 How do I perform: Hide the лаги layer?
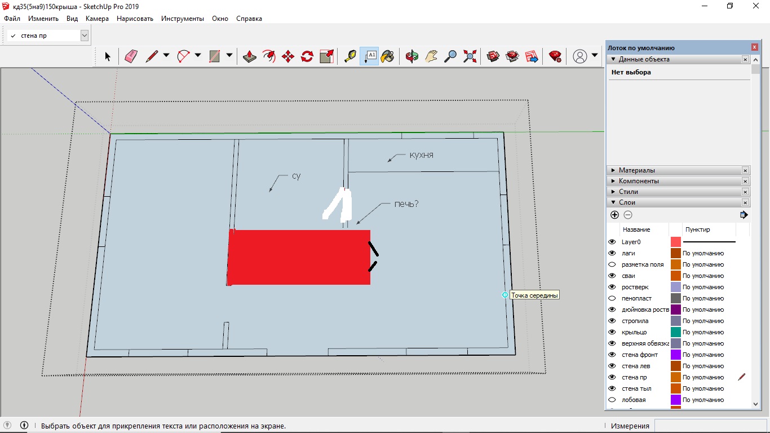612,253
